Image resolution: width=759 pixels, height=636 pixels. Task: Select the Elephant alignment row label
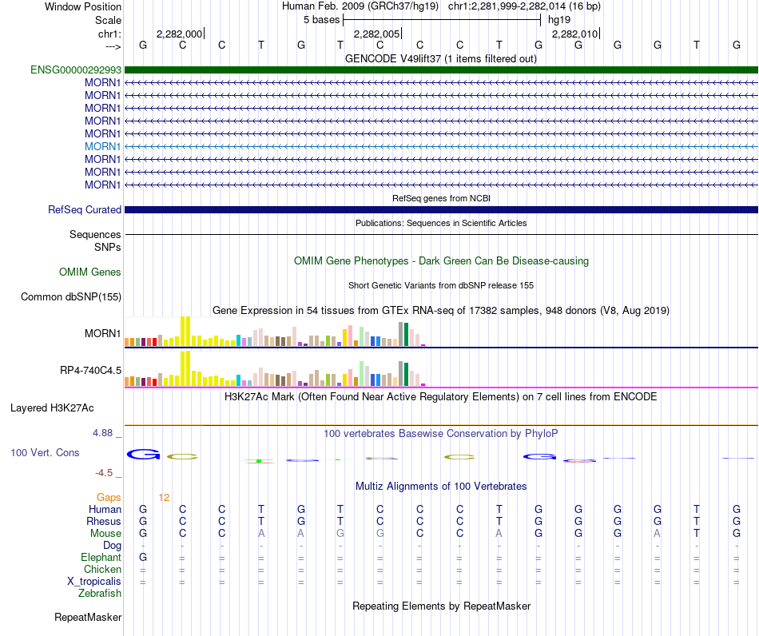(101, 557)
